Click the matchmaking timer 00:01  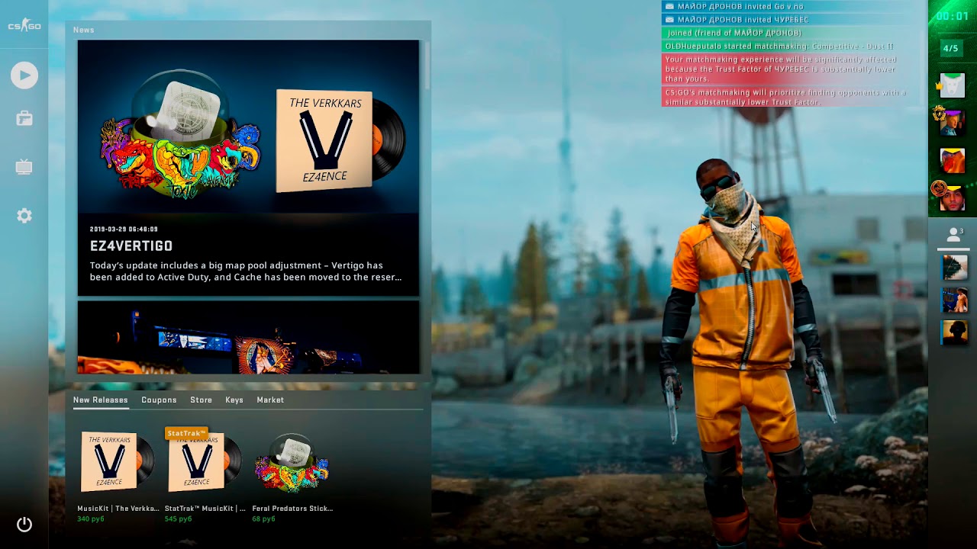953,16
